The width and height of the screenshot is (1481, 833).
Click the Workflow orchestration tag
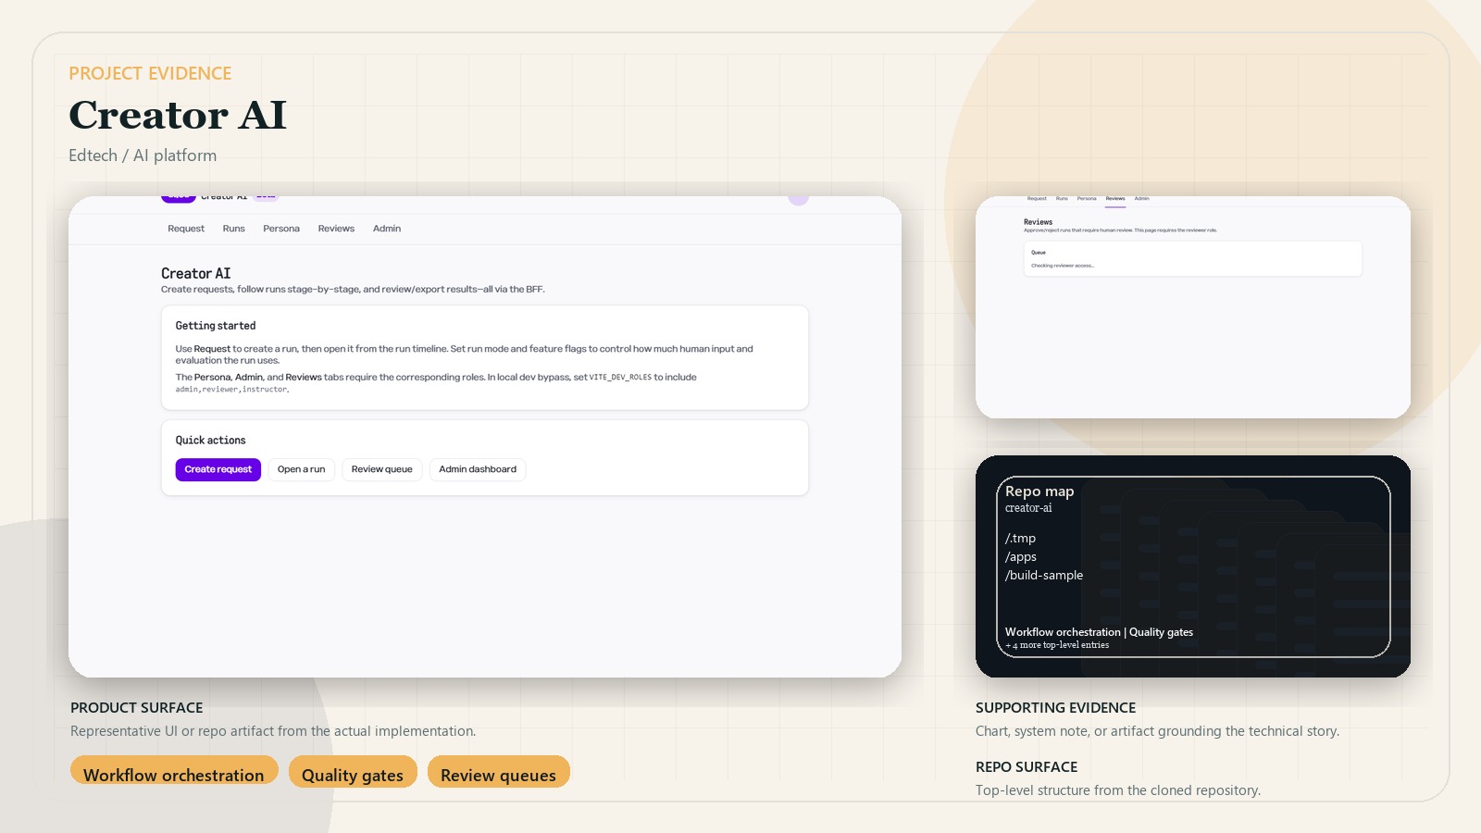coord(174,771)
